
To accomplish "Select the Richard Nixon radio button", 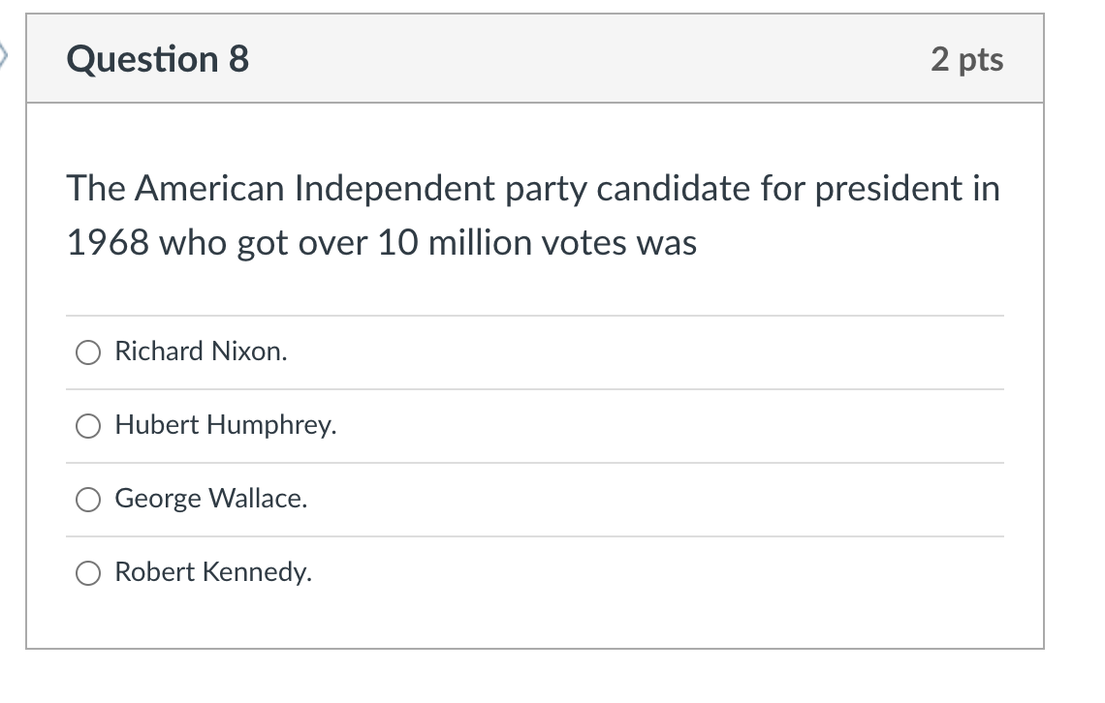I will tap(88, 352).
